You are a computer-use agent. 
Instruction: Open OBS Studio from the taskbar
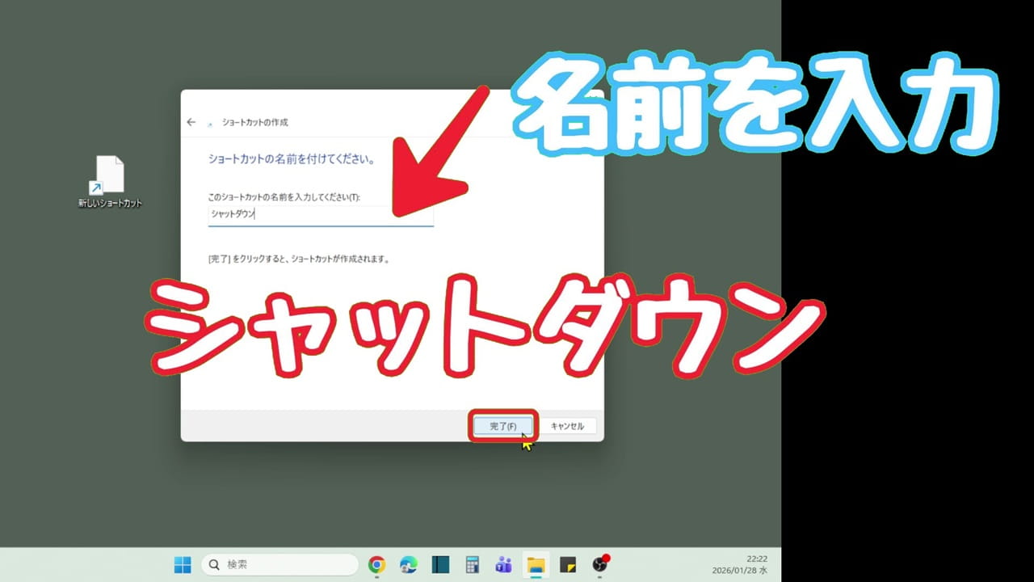601,565
